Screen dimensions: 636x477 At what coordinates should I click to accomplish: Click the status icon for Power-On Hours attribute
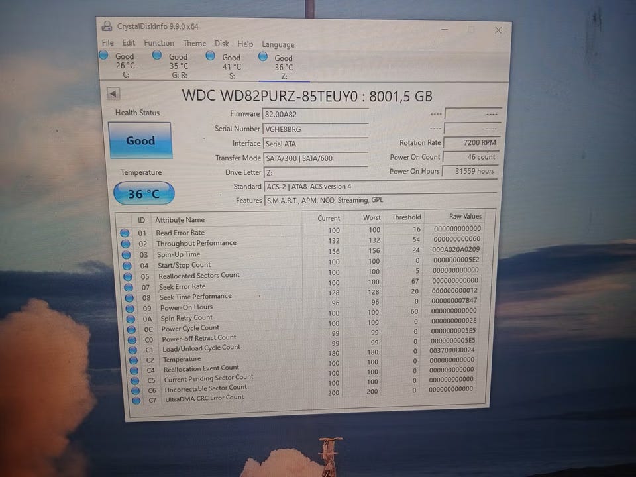point(131,308)
